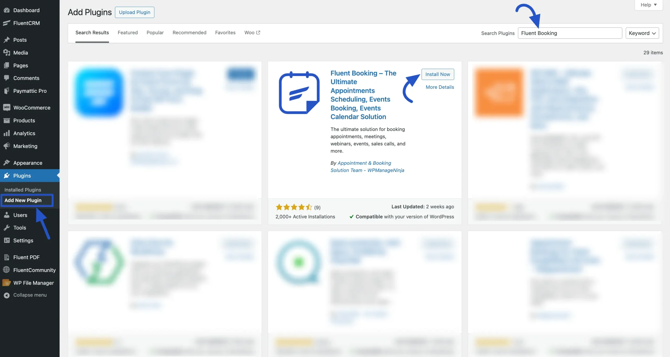Image resolution: width=670 pixels, height=357 pixels.
Task: Click the Plugins icon in sidebar
Action: click(7, 175)
